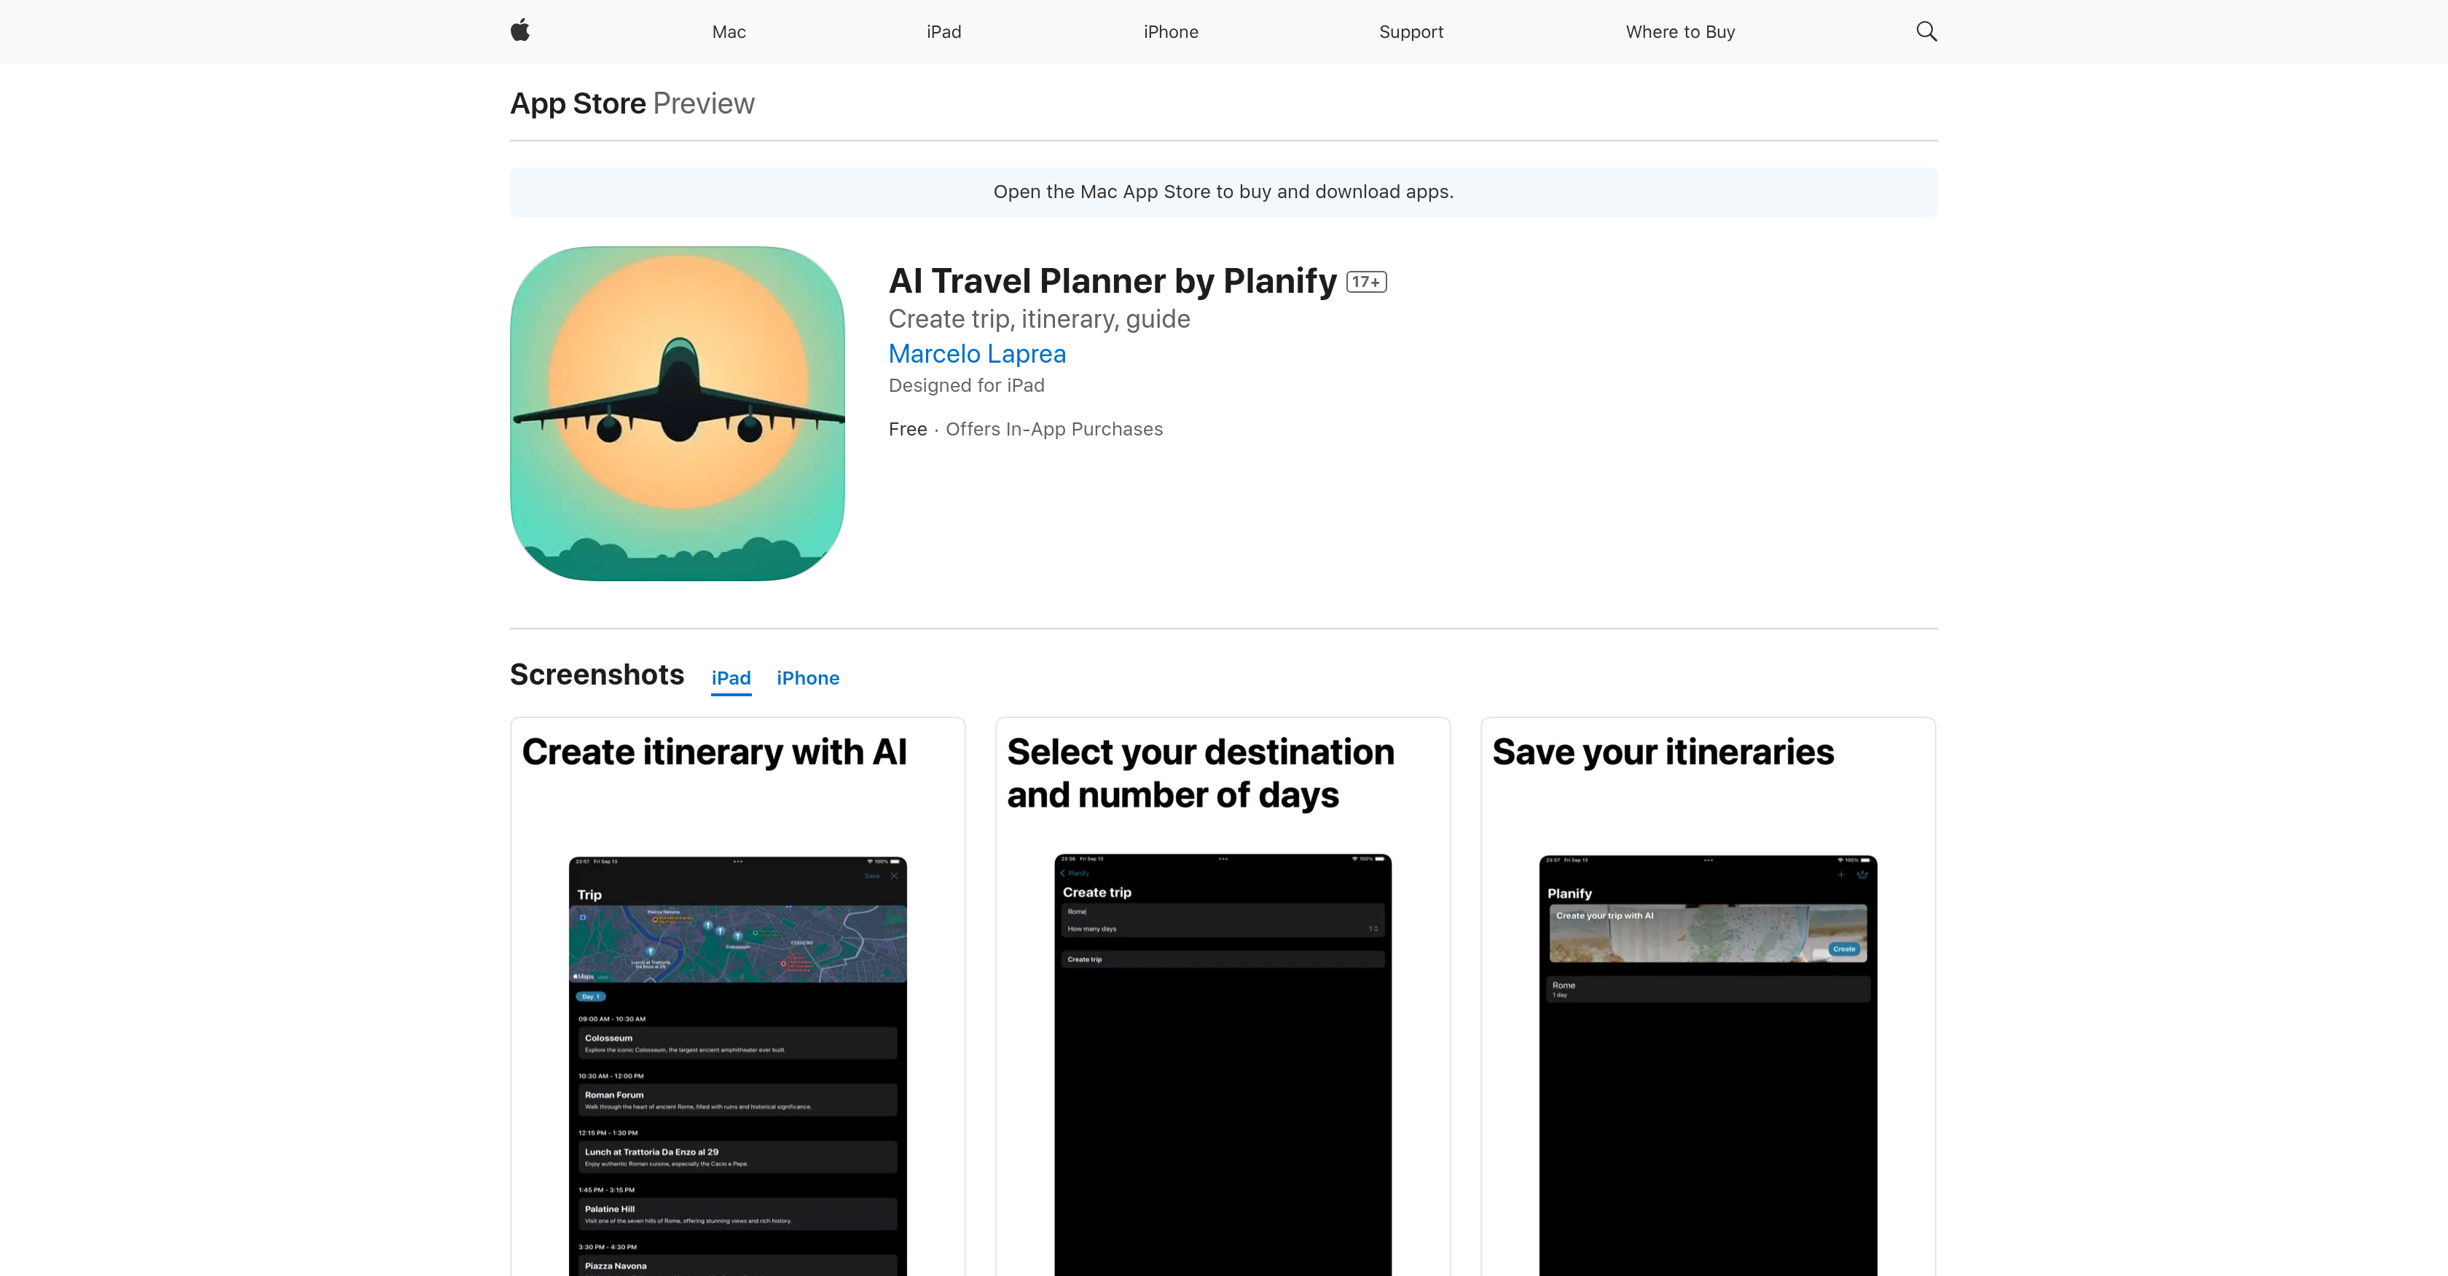The image size is (2448, 1276).
Task: Open the search magnifier icon
Action: click(1926, 31)
